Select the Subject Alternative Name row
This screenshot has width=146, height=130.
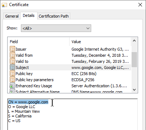point(69,91)
